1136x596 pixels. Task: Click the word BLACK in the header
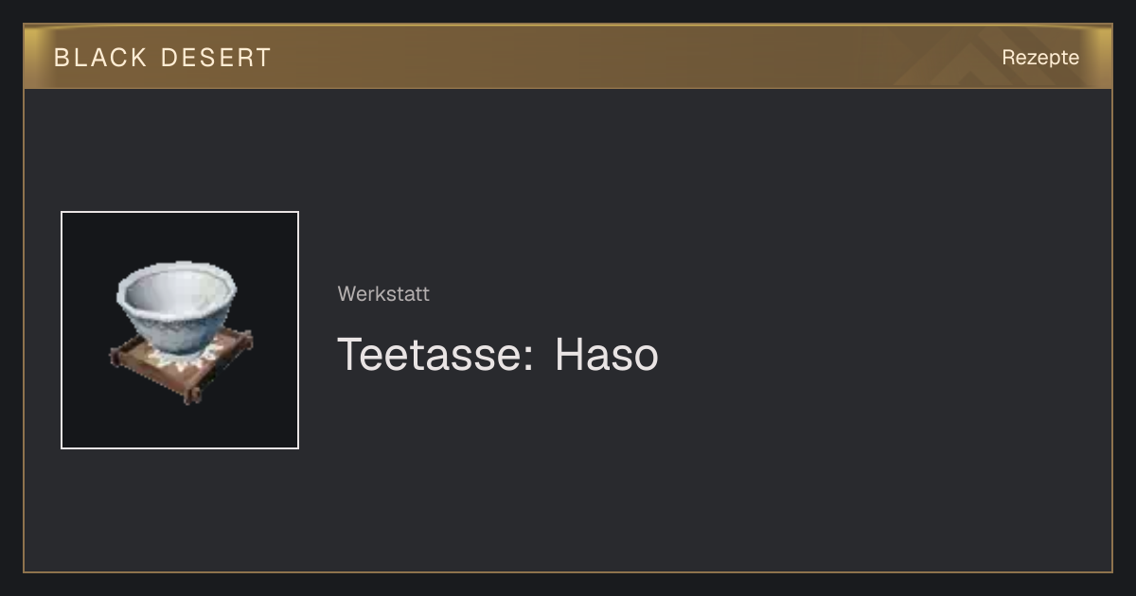click(100, 58)
